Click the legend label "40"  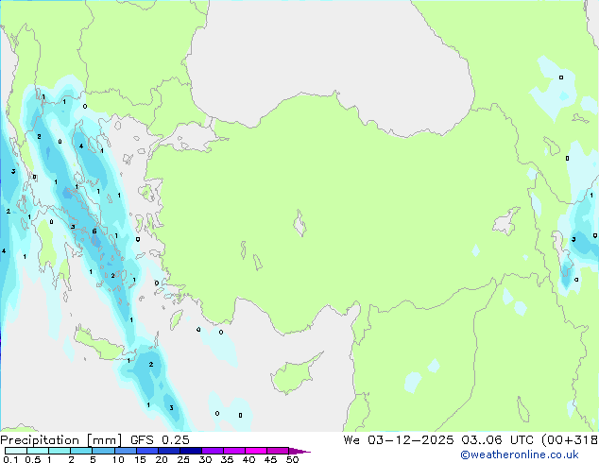[x=248, y=459]
